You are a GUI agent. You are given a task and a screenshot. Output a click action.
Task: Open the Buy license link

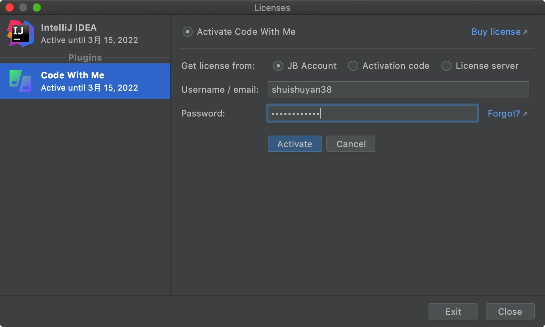point(496,32)
